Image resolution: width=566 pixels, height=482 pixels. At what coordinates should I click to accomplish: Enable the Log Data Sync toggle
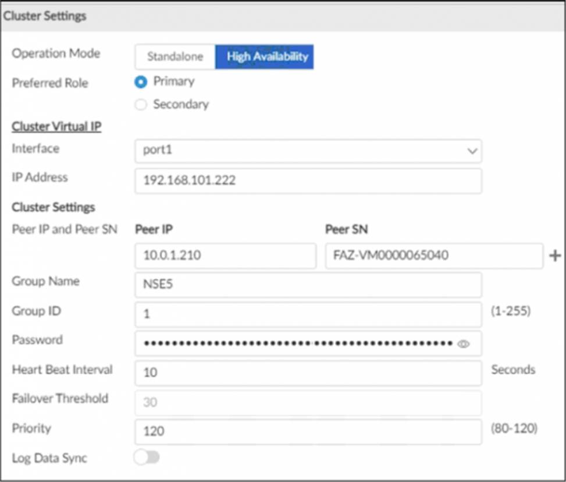tap(147, 458)
